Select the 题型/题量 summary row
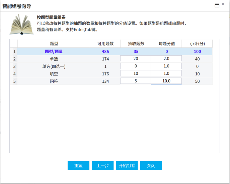Image resolution: width=230 pixels, height=184 pixels. (x=54, y=51)
